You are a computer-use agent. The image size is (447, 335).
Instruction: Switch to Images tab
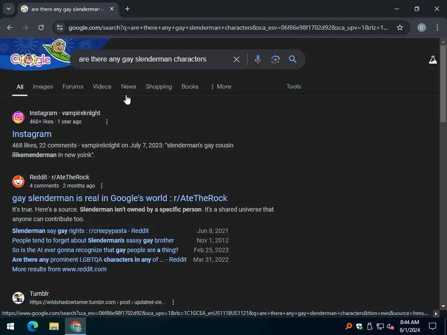[x=43, y=87]
